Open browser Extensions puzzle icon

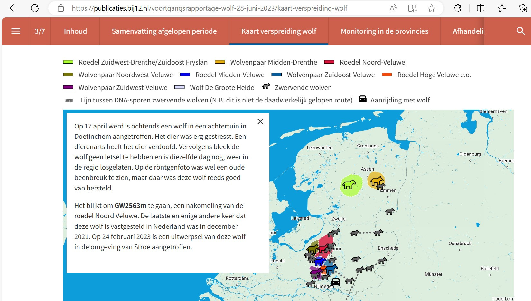coord(457,8)
